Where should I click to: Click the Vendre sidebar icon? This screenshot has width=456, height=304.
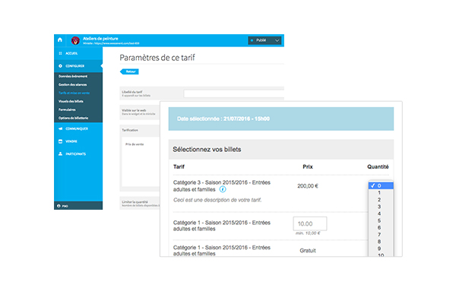(x=61, y=141)
